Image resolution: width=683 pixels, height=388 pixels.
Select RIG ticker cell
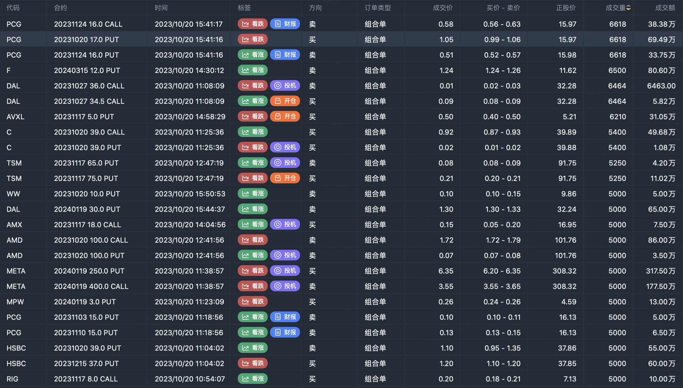12,379
